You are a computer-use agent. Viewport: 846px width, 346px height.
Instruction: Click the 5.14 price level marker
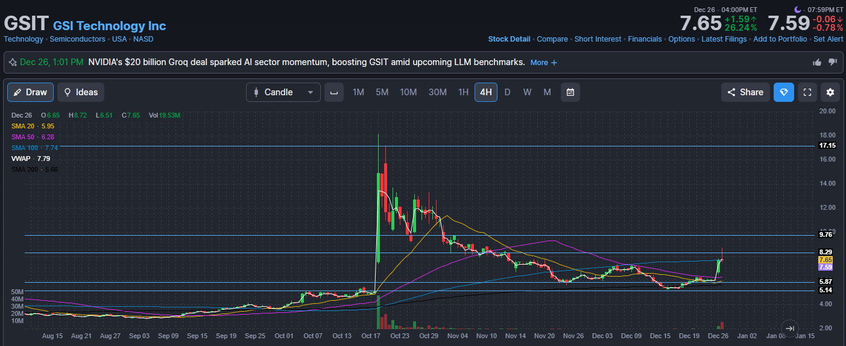[825, 291]
